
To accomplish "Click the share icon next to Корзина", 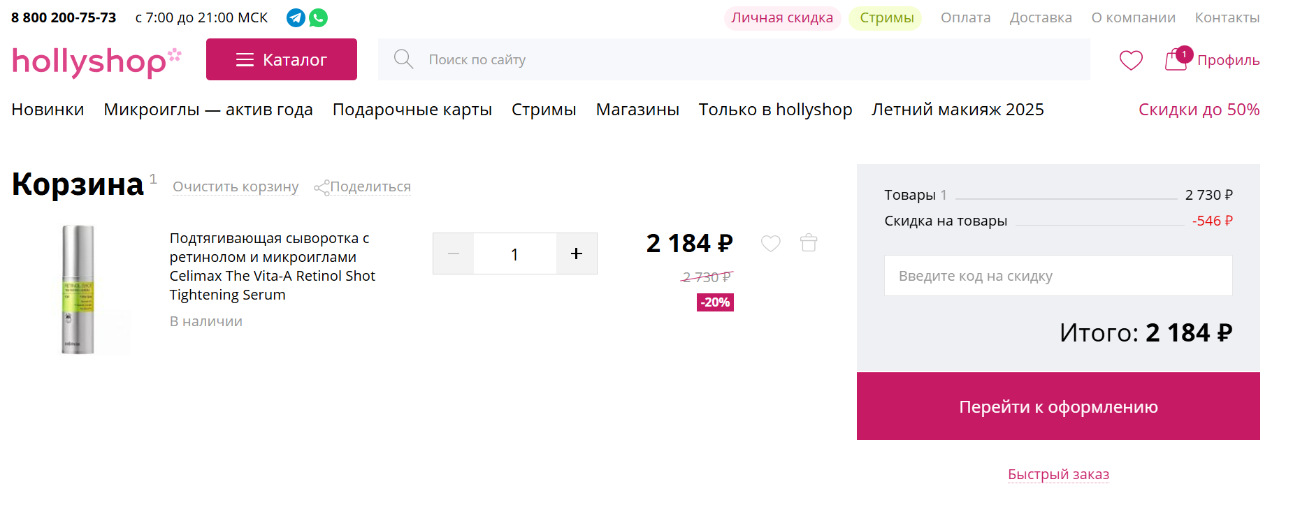I will coord(323,187).
